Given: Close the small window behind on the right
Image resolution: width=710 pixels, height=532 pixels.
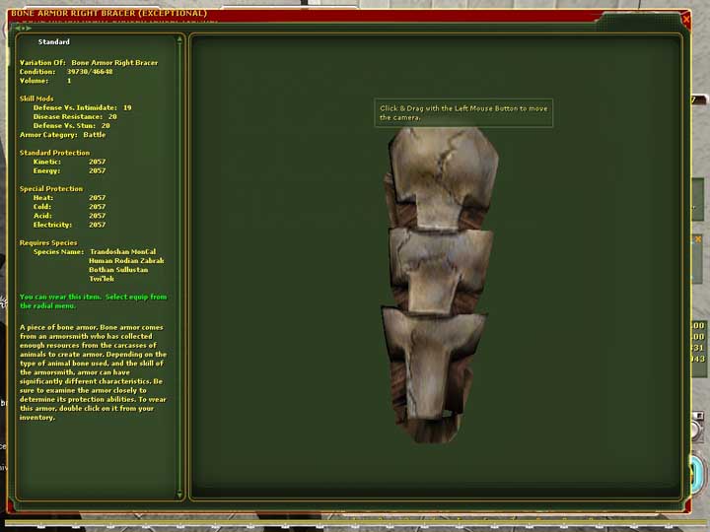Looking at the screenshot, I should click(698, 239).
